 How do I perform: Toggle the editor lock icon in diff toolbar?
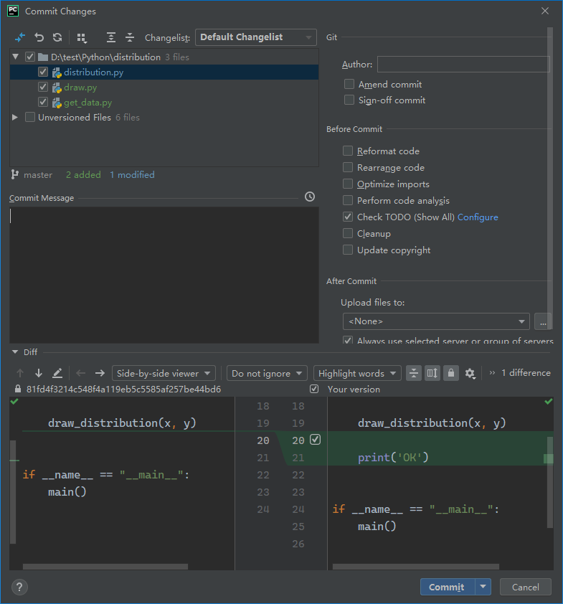[451, 373]
